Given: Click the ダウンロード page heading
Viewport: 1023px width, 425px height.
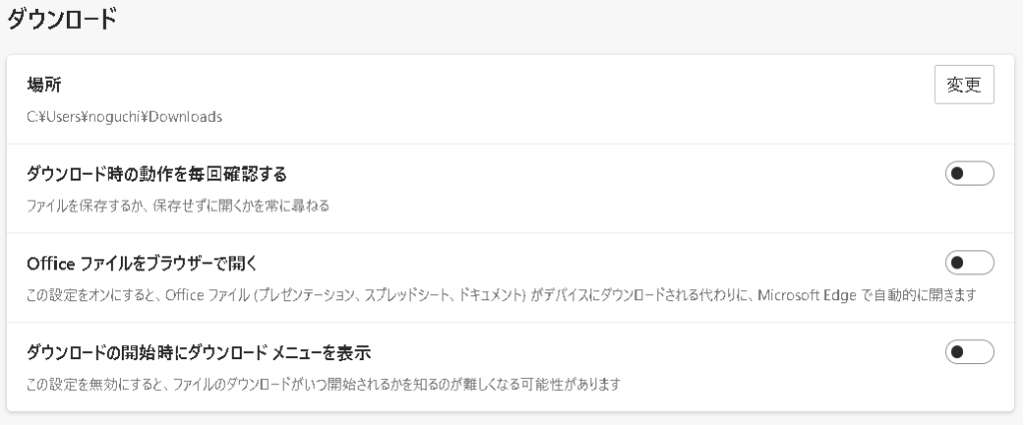Looking at the screenshot, I should click(x=62, y=21).
